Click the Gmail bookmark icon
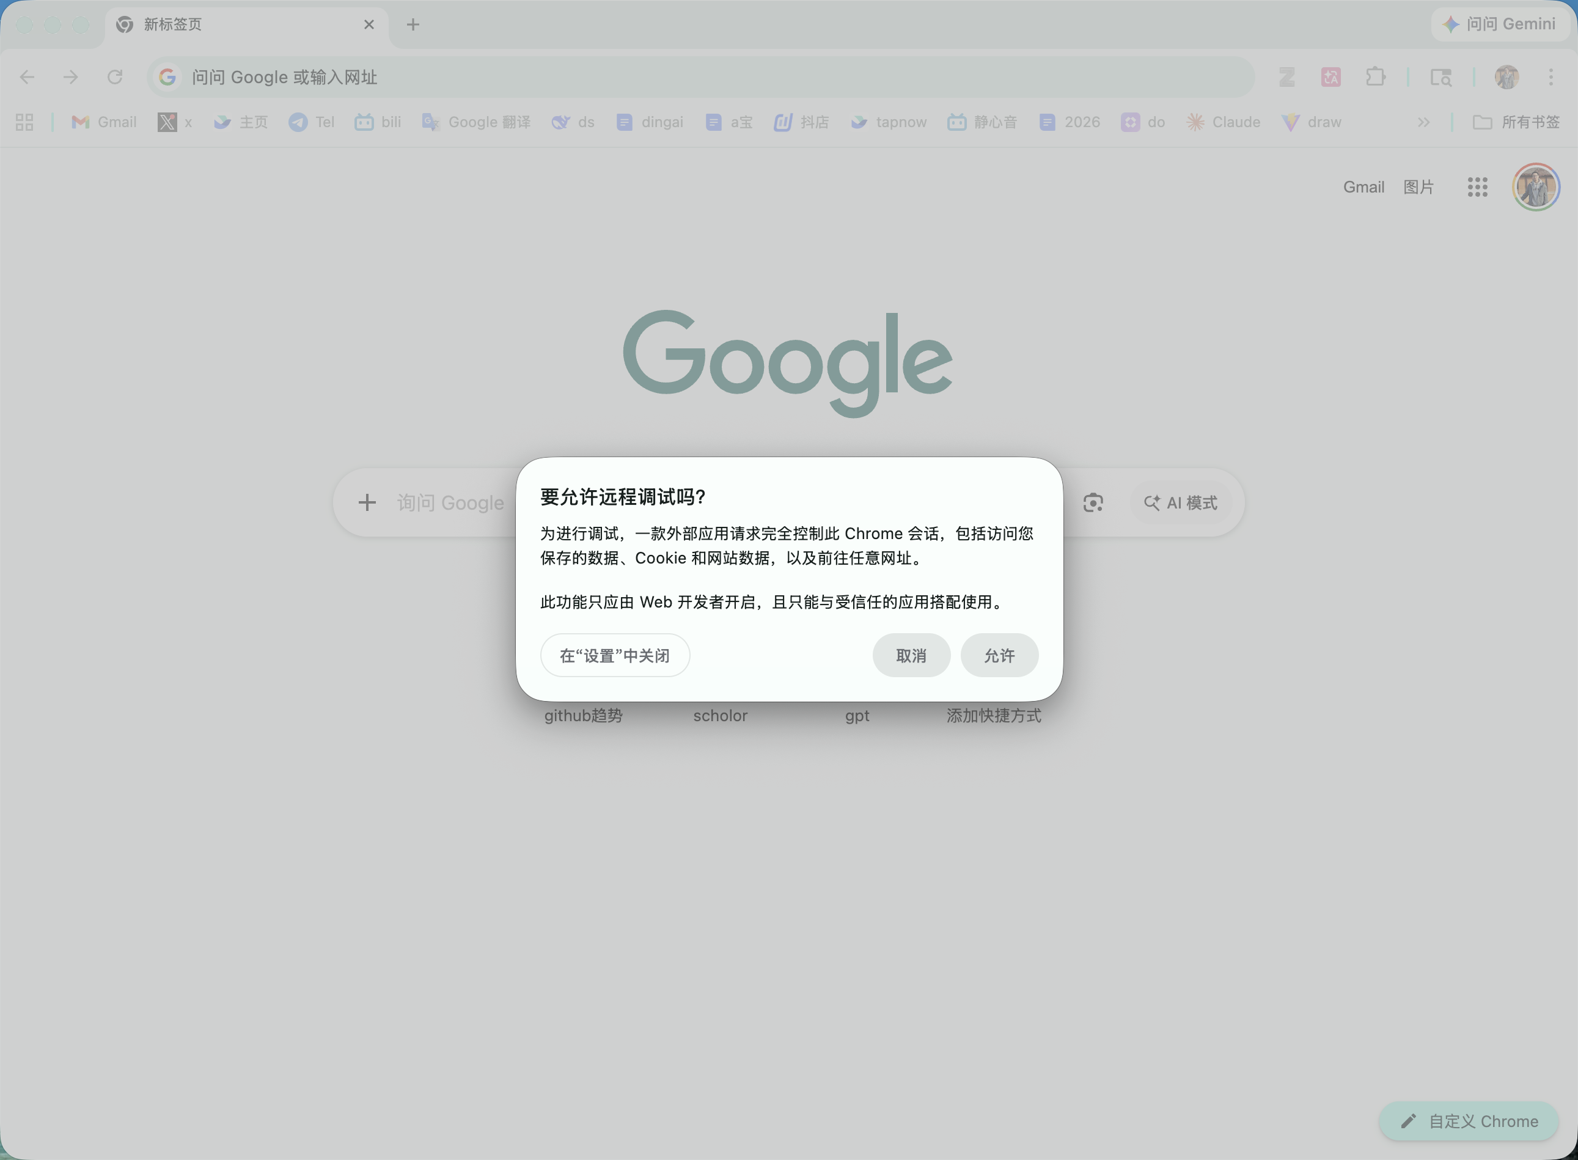This screenshot has width=1578, height=1160. tap(81, 122)
